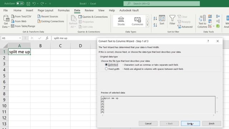Select row 5 header

click(4, 76)
